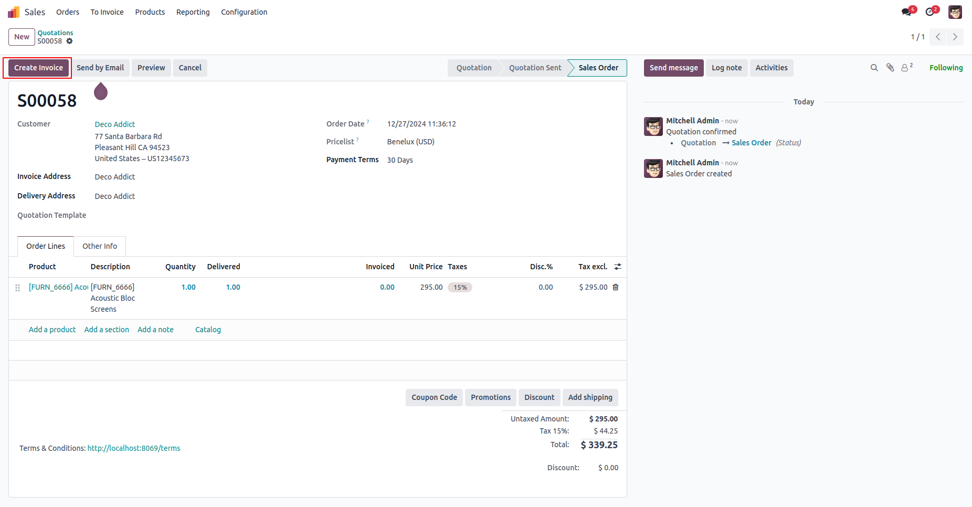
Task: Search messages with the magnifier icon
Action: [874, 68]
